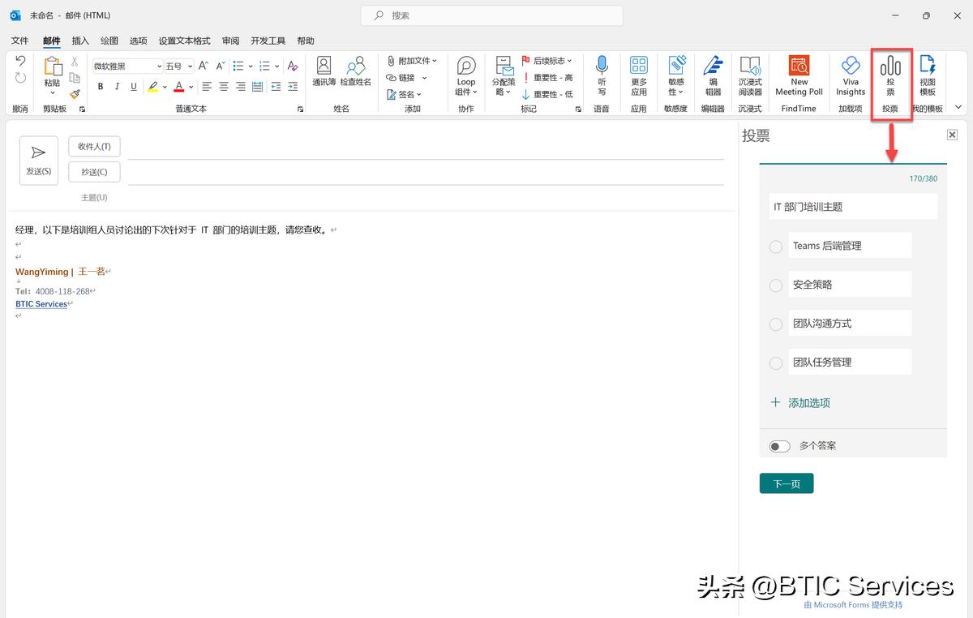Open the BTIC Services link in the signature
Image resolution: width=973 pixels, height=618 pixels.
[41, 303]
